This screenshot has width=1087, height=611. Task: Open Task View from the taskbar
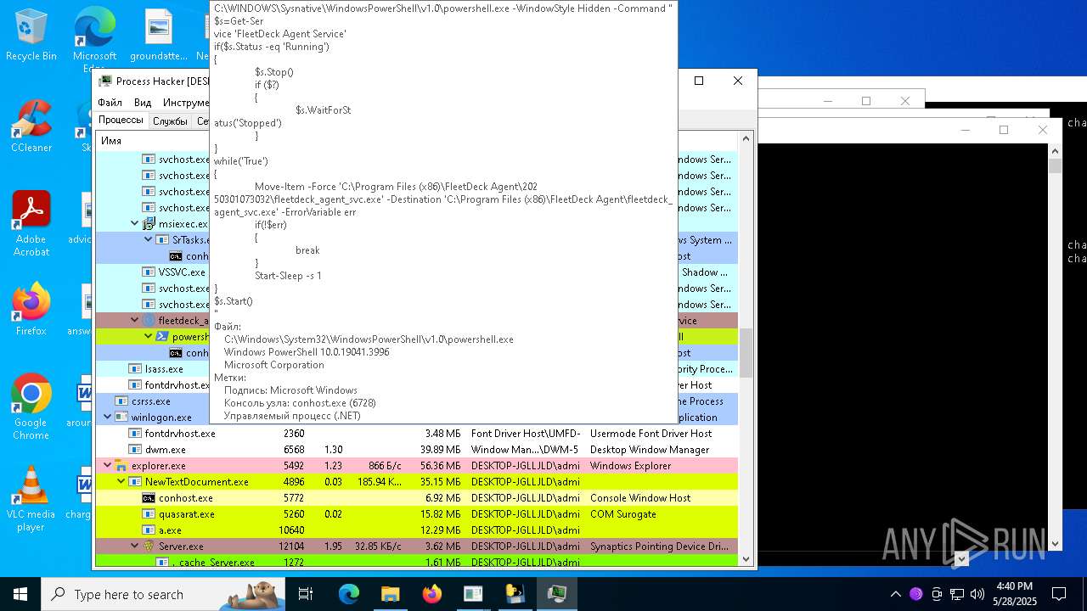click(306, 594)
